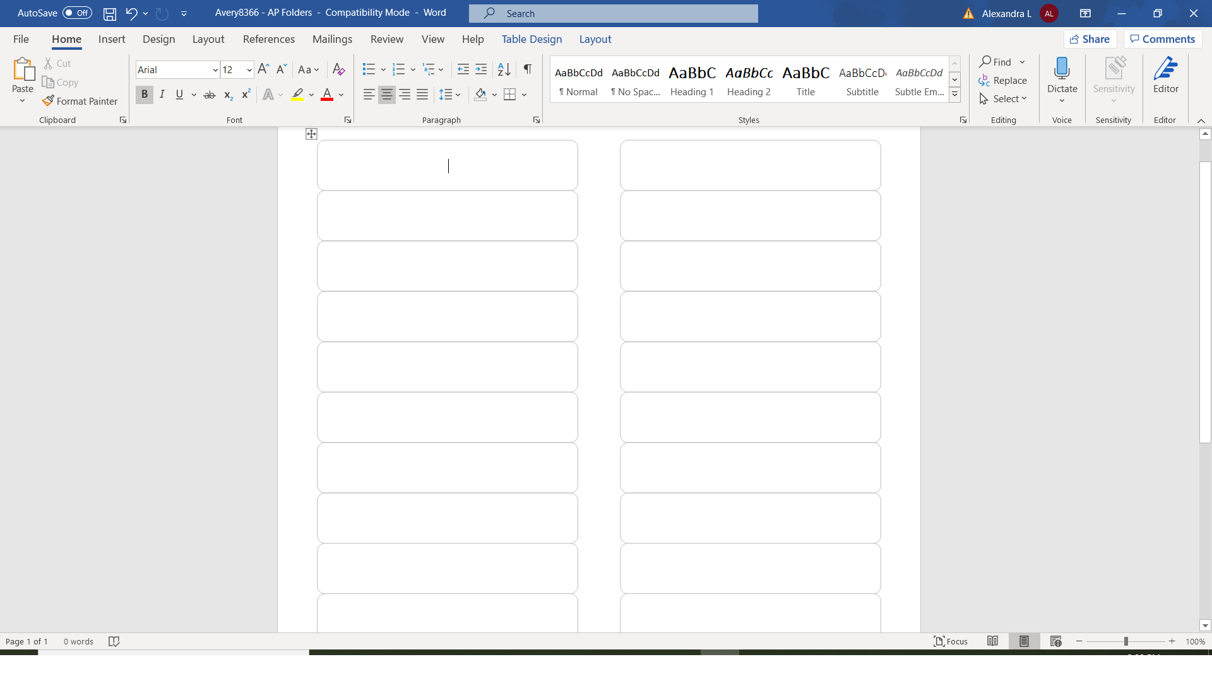Viewport: 1212px width, 681px height.
Task: Toggle the AutoSave switch
Action: [77, 13]
